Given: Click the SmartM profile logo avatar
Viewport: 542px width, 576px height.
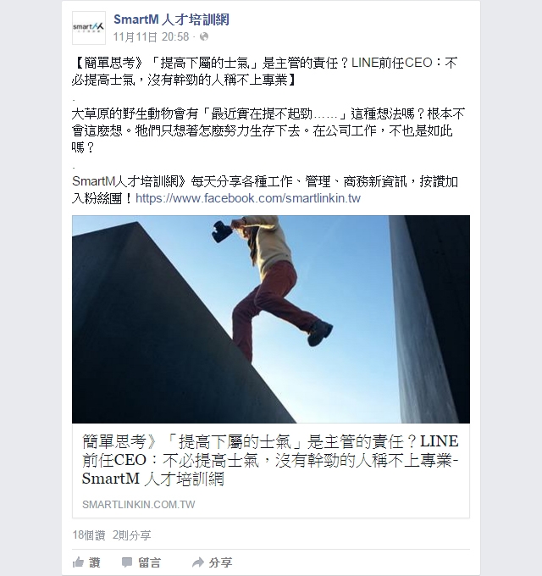Looking at the screenshot, I should pos(89,28).
